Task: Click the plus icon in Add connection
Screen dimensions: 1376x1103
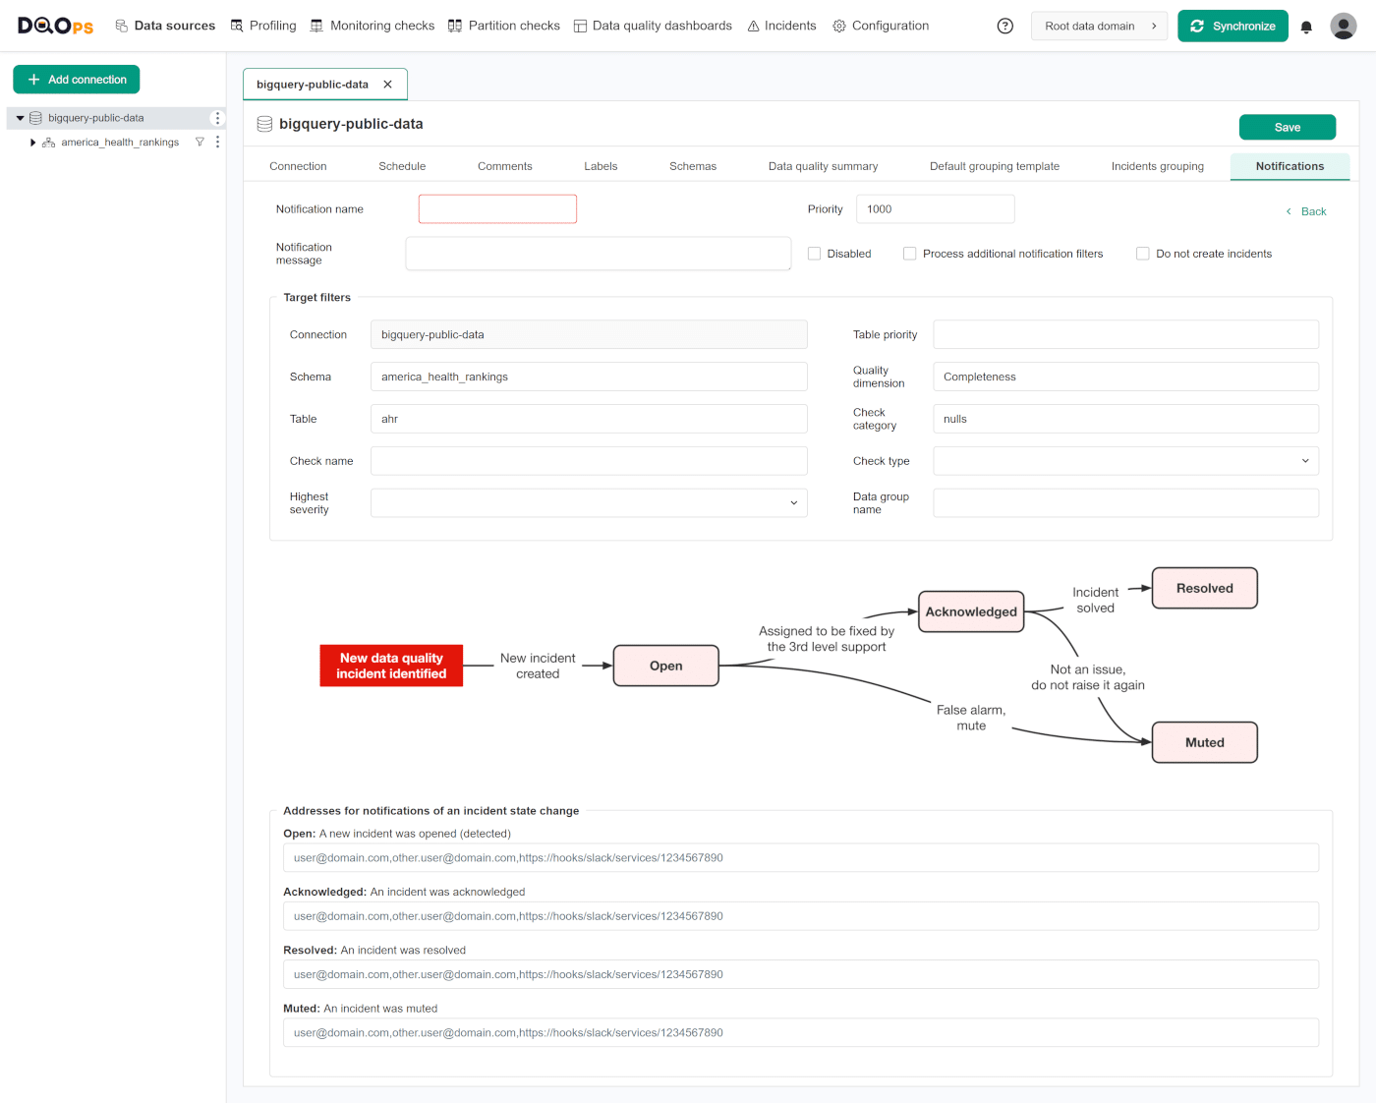Action: [33, 80]
